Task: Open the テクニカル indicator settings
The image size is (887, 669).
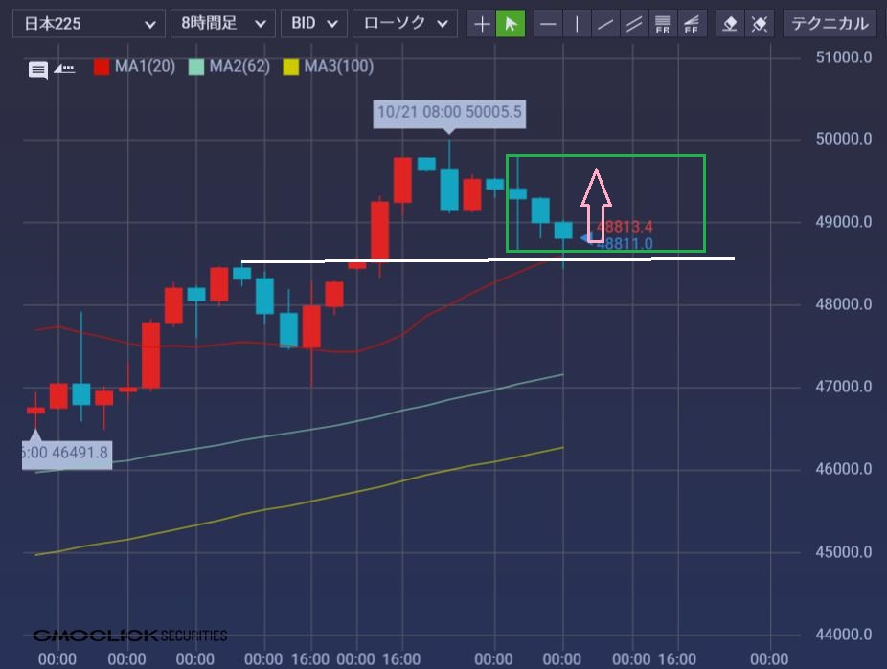Action: (830, 24)
